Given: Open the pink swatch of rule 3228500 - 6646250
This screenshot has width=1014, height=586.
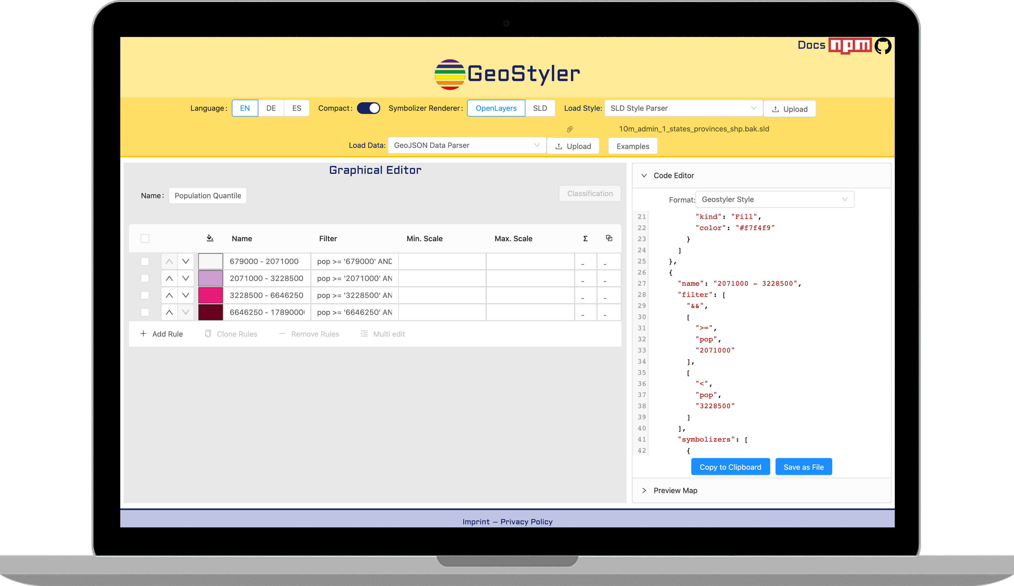Looking at the screenshot, I should (210, 295).
